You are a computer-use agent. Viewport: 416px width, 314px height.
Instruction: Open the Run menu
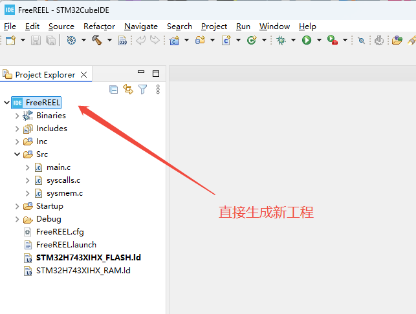[243, 26]
